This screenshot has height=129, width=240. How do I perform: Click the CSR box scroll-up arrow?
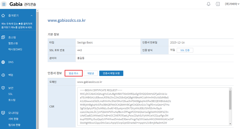(x=230, y=89)
